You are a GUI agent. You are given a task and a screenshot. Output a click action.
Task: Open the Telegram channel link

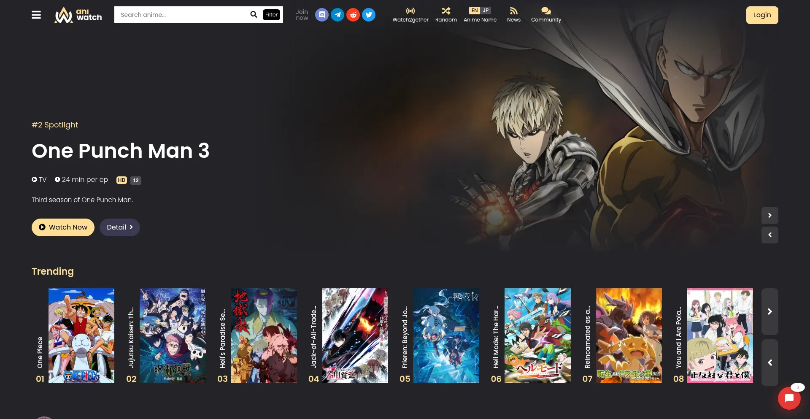(337, 15)
